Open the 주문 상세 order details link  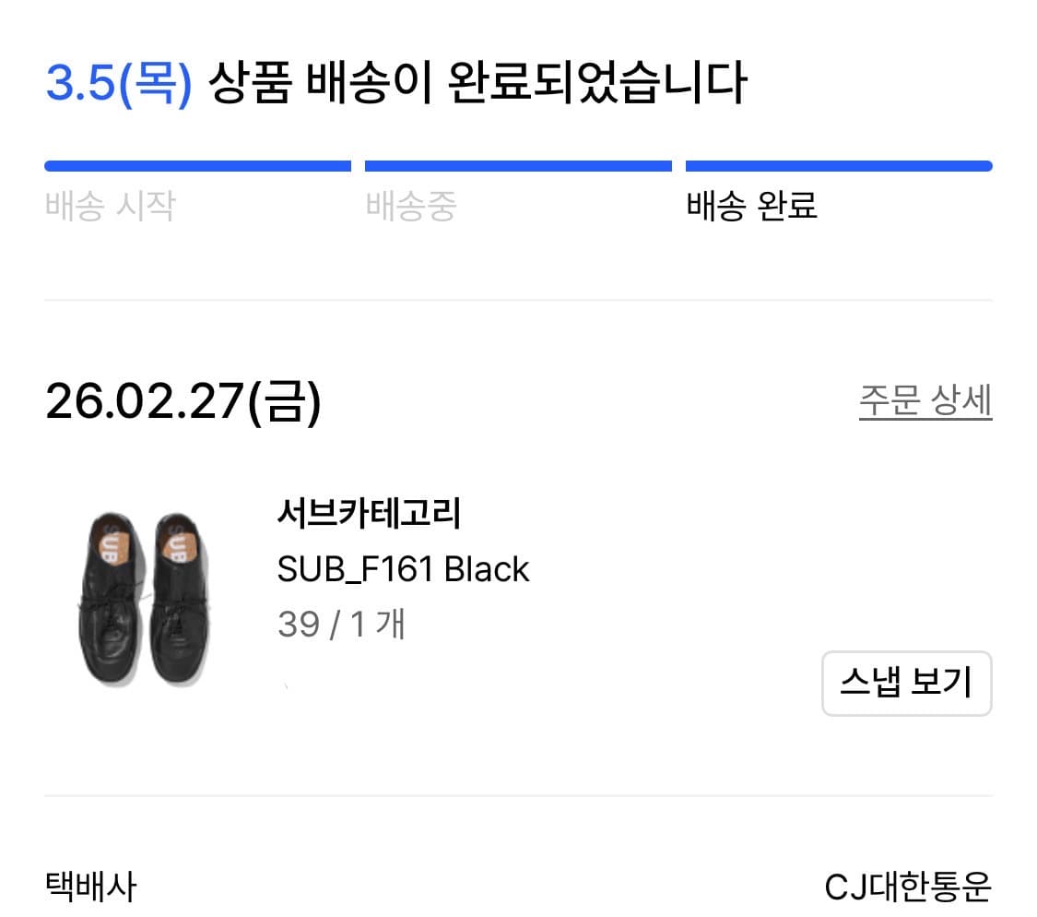pyautogui.click(x=926, y=399)
